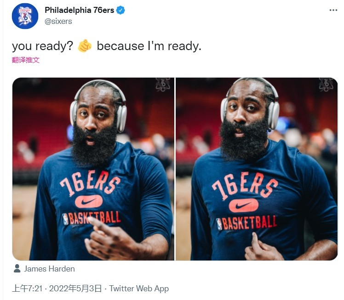Viewport: 344px width, 300px height.
Task: Click the James Harden tagged name
Action: click(49, 269)
